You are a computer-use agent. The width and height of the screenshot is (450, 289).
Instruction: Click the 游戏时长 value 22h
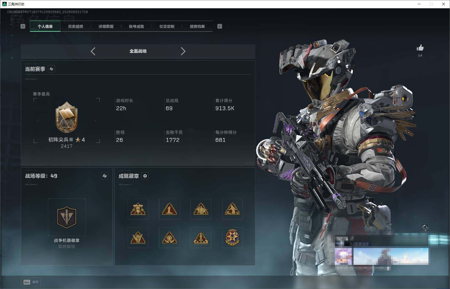pos(121,108)
